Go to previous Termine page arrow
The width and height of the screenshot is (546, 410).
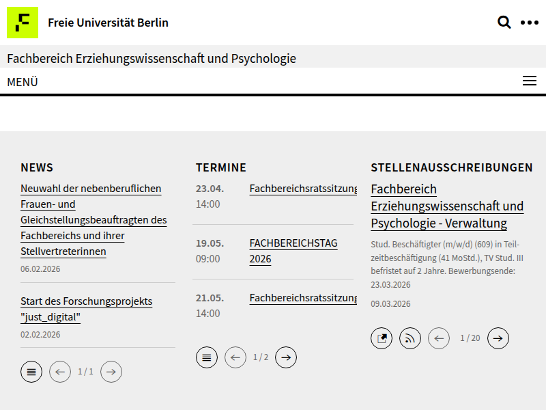click(x=235, y=357)
